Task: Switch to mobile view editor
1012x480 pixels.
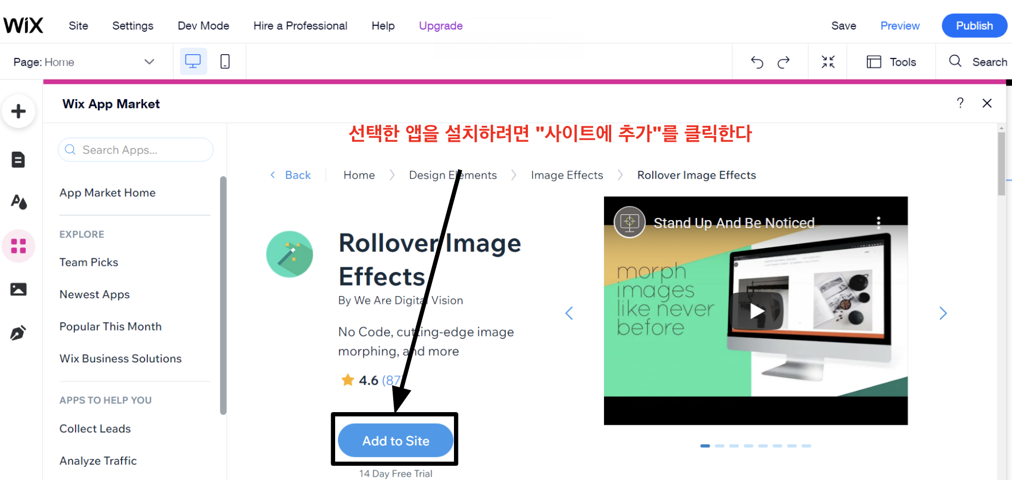Action: tap(225, 61)
